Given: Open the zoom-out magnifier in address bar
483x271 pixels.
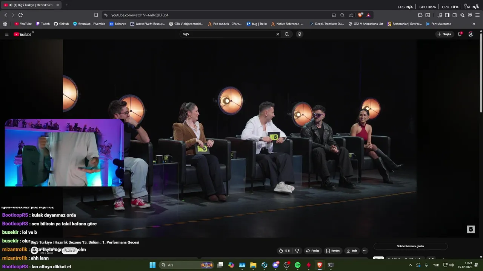Looking at the screenshot, I should click(x=342, y=15).
